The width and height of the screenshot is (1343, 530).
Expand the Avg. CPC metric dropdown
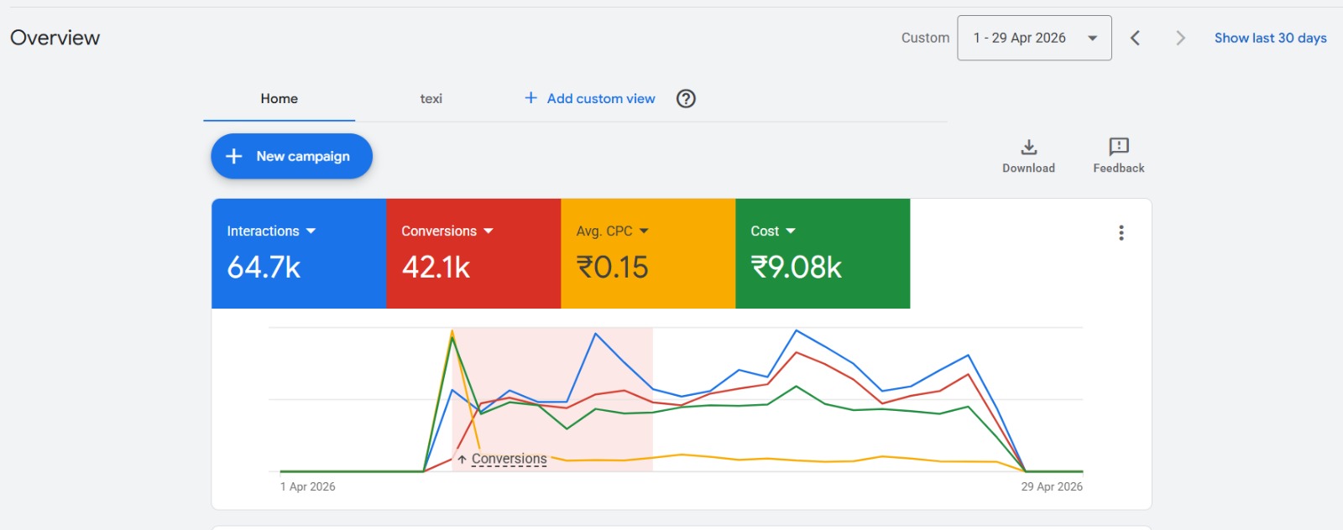click(x=644, y=231)
